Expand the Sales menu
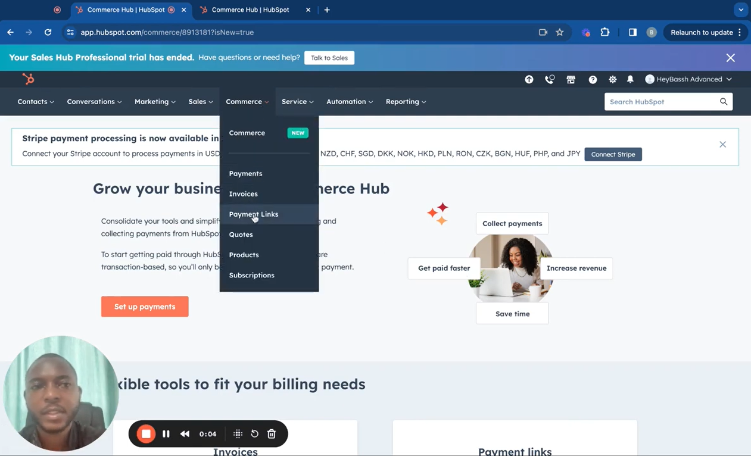The width and height of the screenshot is (751, 456). tap(201, 102)
